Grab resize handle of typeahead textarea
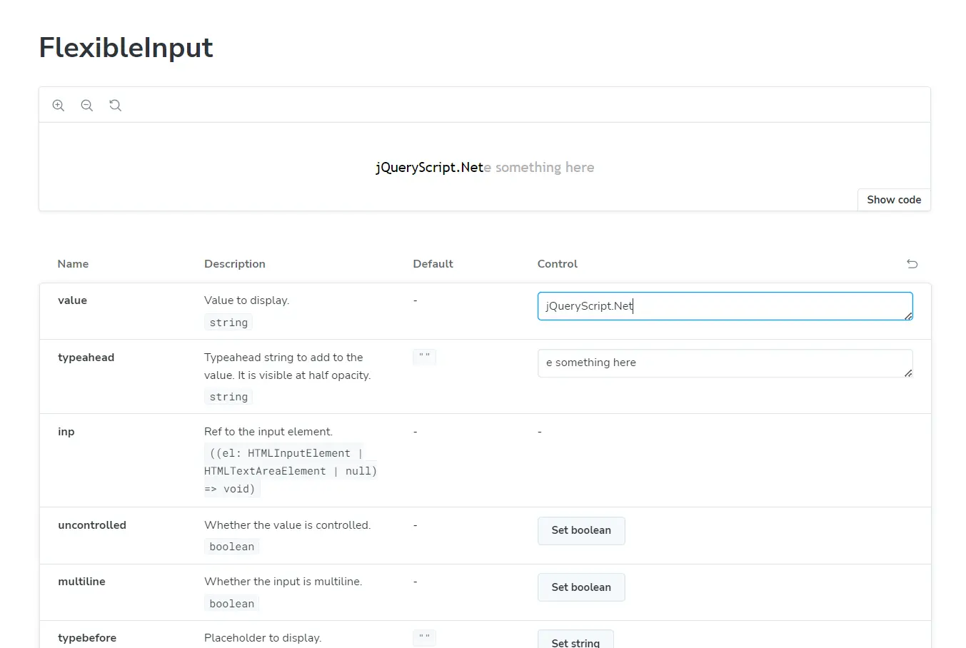This screenshot has height=648, width=966. (908, 373)
